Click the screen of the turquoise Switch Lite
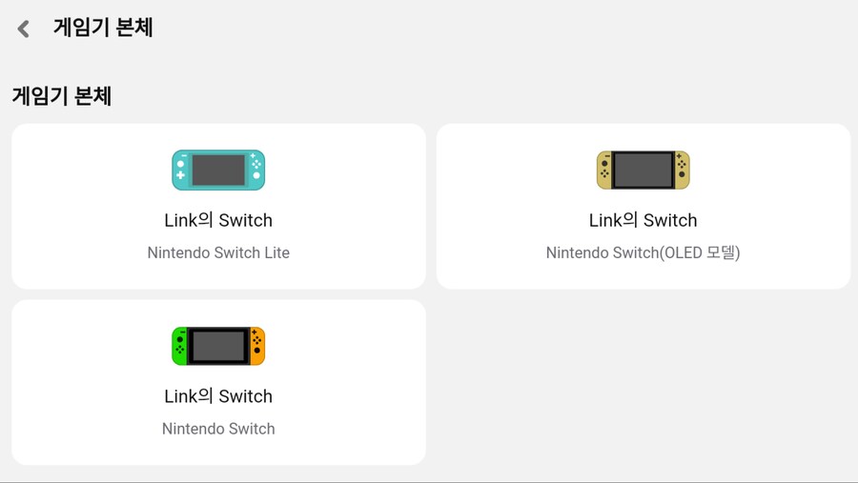The width and height of the screenshot is (858, 483). 218,171
